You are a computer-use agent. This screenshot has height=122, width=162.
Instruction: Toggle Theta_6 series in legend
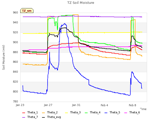click(x=132, y=112)
